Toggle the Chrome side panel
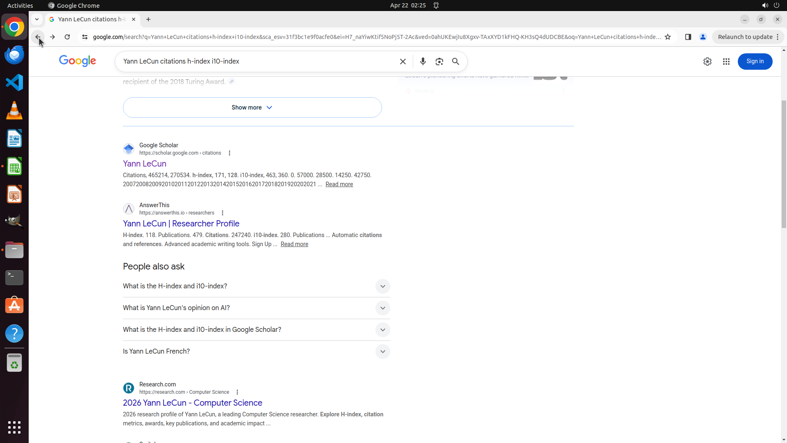 point(688,37)
